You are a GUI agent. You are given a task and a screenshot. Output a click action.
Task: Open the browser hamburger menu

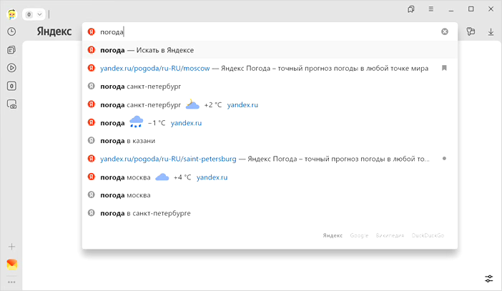pos(431,9)
